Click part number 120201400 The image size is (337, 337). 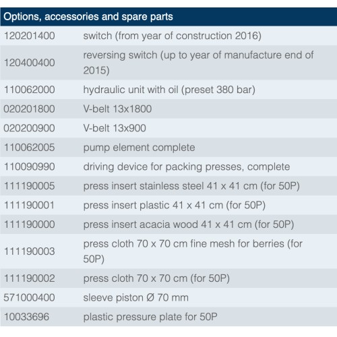[x=30, y=36]
